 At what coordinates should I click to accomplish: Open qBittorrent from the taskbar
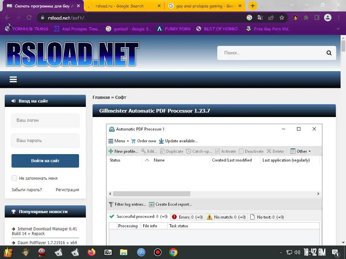(141, 252)
